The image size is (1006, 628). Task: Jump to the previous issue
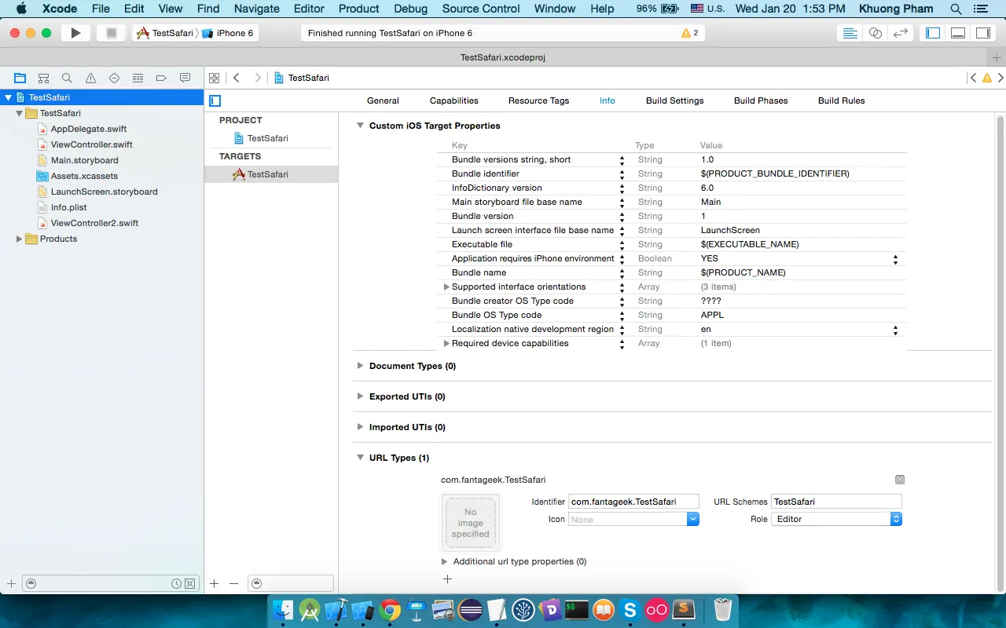click(x=974, y=78)
